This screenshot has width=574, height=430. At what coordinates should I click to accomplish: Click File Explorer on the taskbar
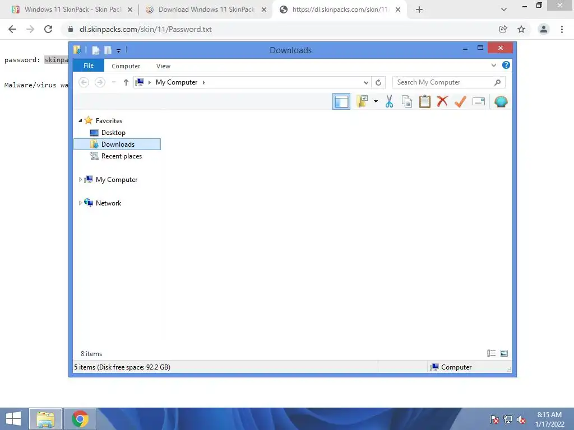pyautogui.click(x=45, y=419)
